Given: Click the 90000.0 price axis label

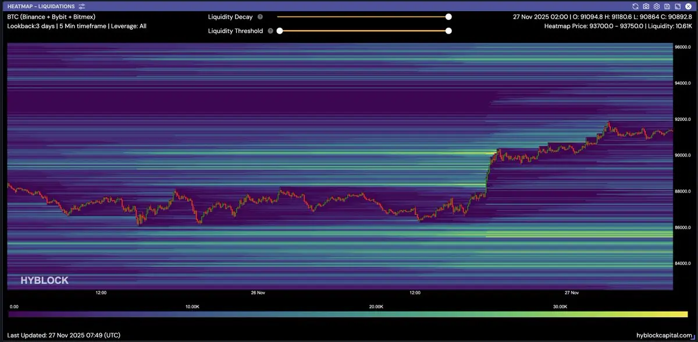Looking at the screenshot, I should [682, 155].
